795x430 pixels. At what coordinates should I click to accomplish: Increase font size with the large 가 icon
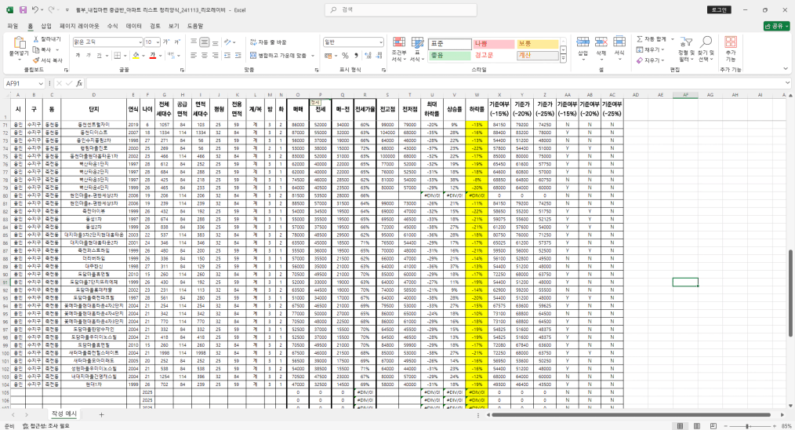coord(165,42)
